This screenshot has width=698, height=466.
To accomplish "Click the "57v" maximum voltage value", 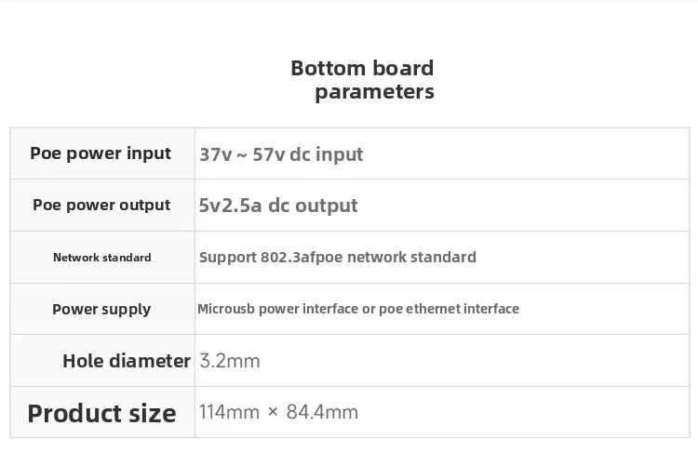I will pos(268,154).
